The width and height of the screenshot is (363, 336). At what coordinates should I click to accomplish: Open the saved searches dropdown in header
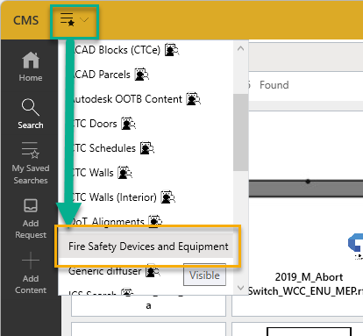coord(75,20)
